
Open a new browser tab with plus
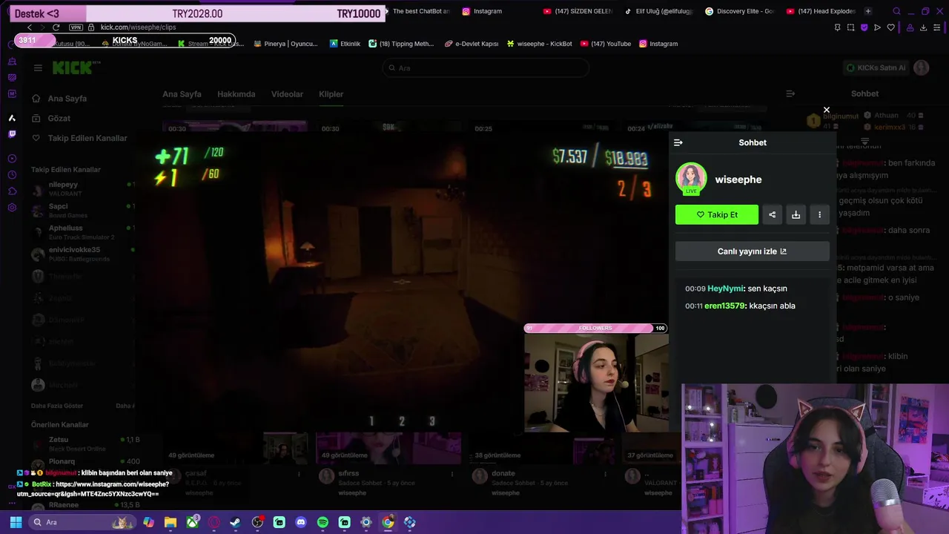pos(867,11)
